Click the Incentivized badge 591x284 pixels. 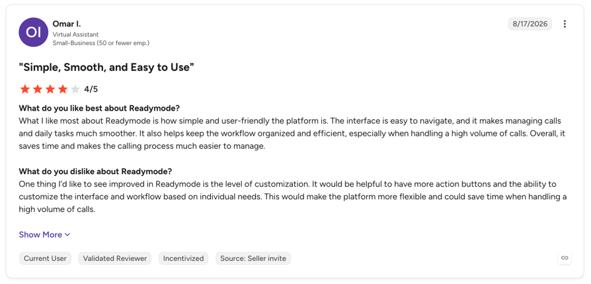184,258
